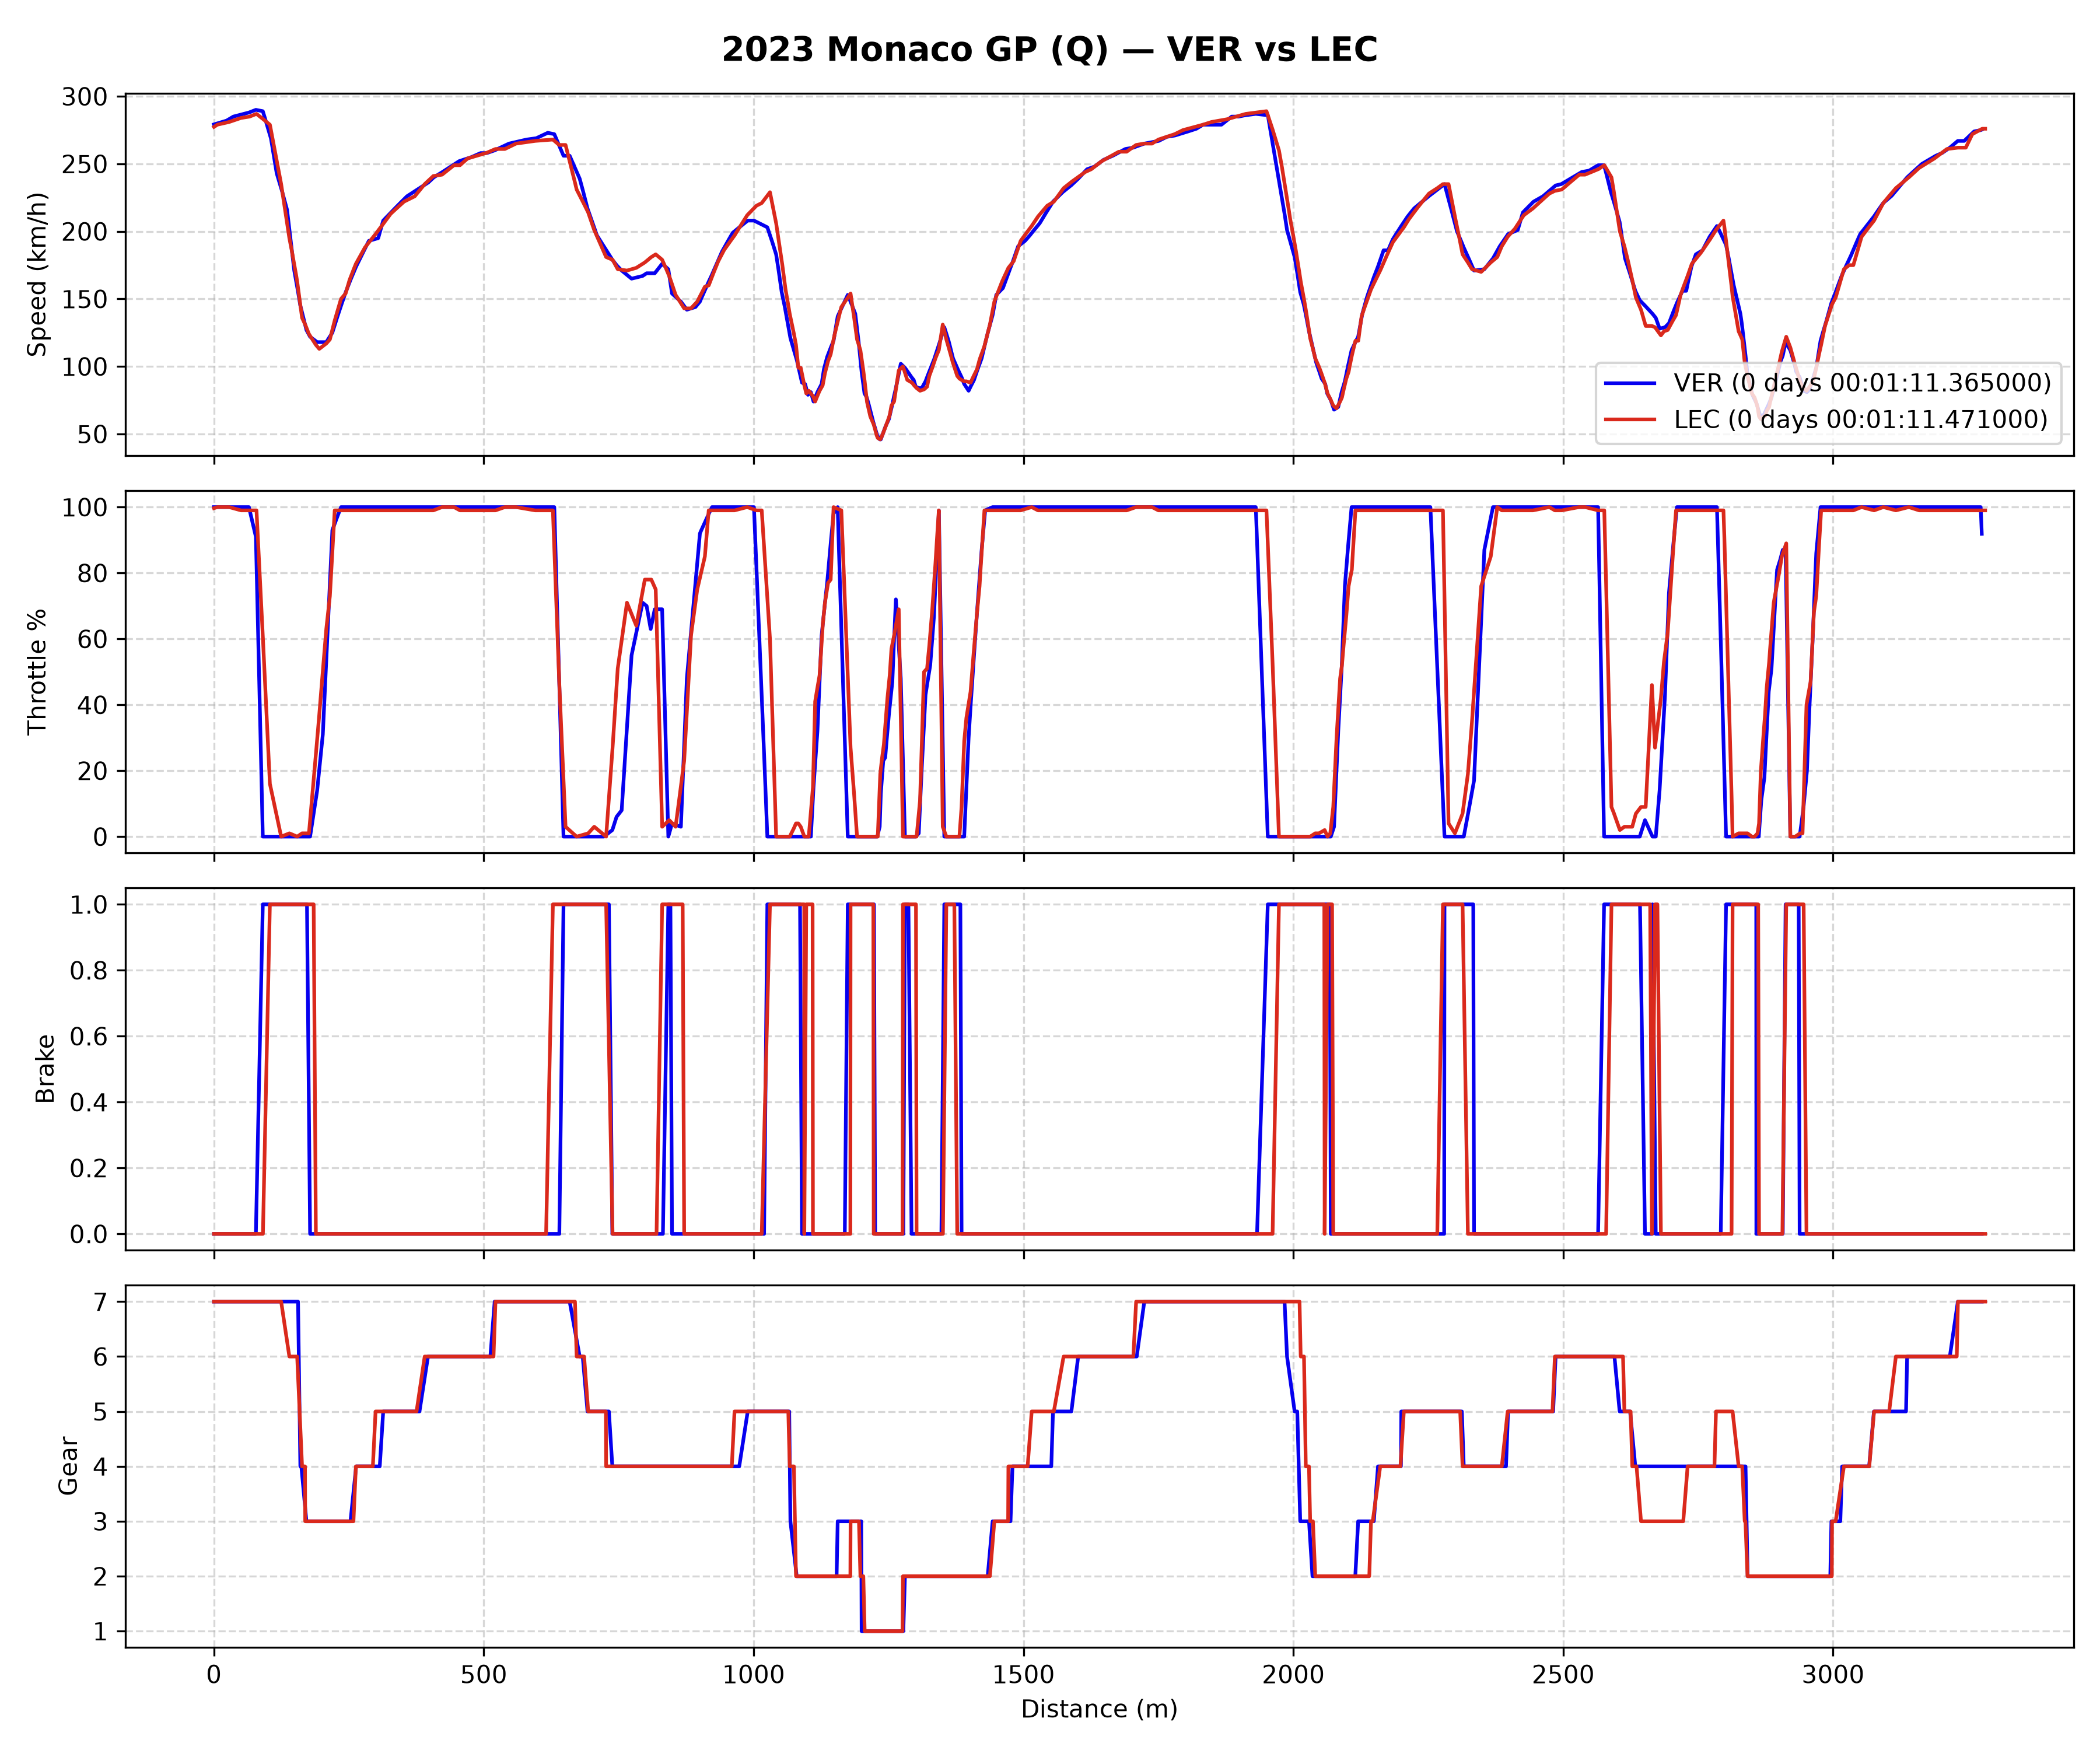The image size is (2100, 1750).
Task: Click the 0 tick on Distance axis
Action: 214,1675
